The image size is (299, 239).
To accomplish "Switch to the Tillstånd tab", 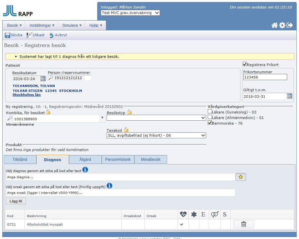I will point(20,159).
